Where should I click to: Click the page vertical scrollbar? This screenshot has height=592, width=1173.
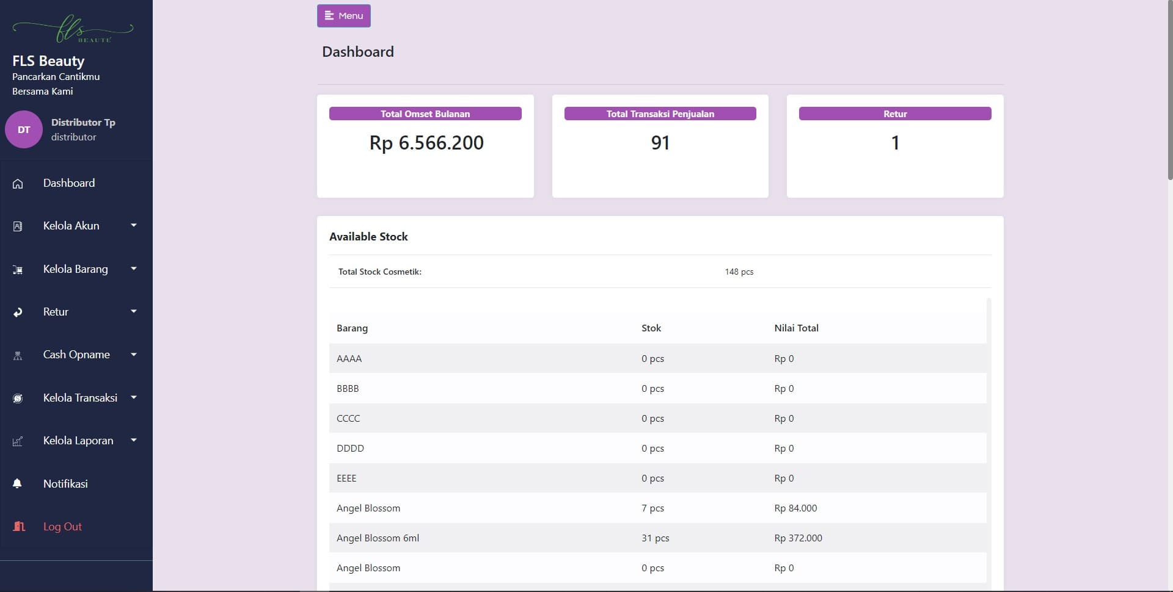[x=1169, y=92]
